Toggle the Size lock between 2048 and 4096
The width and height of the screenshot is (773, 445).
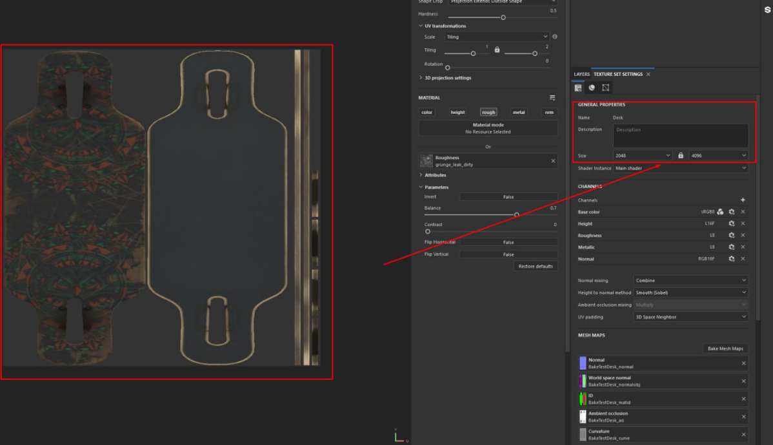680,156
